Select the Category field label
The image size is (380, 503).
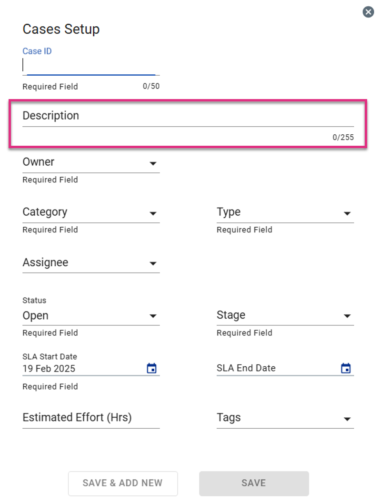pyautogui.click(x=45, y=212)
